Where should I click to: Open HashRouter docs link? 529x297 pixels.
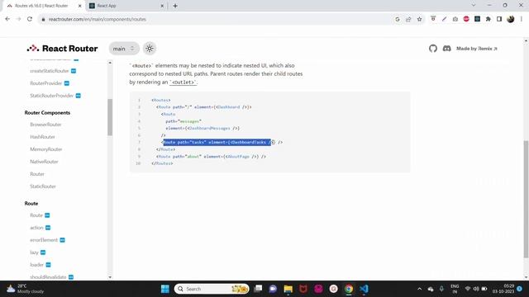[x=42, y=137]
